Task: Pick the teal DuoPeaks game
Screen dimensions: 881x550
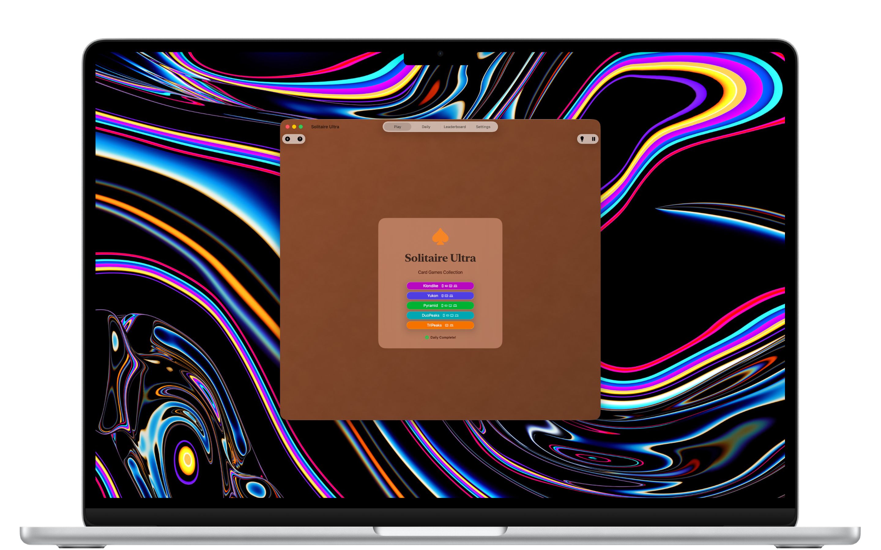Action: point(440,315)
